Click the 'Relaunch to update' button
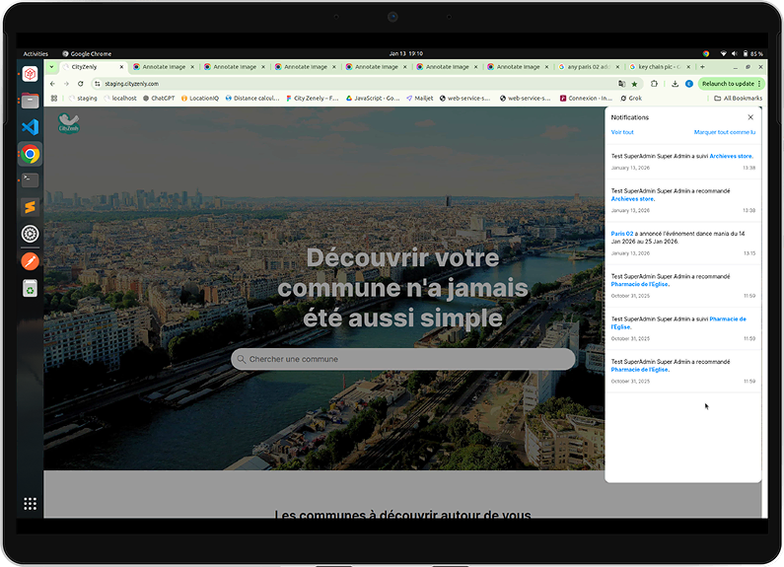This screenshot has width=784, height=567. (x=731, y=84)
